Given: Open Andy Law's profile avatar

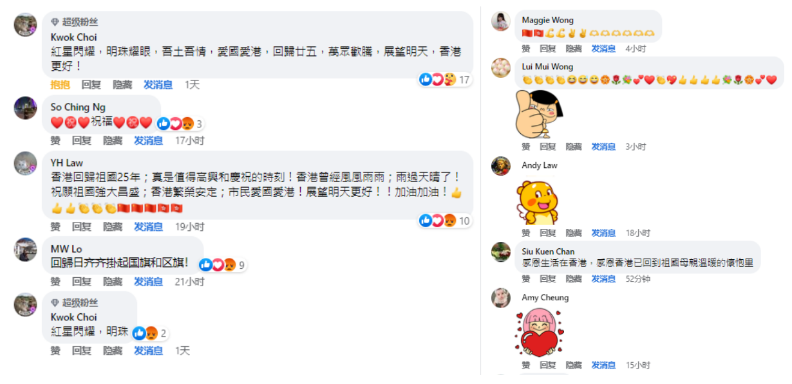Looking at the screenshot, I should pos(501,166).
